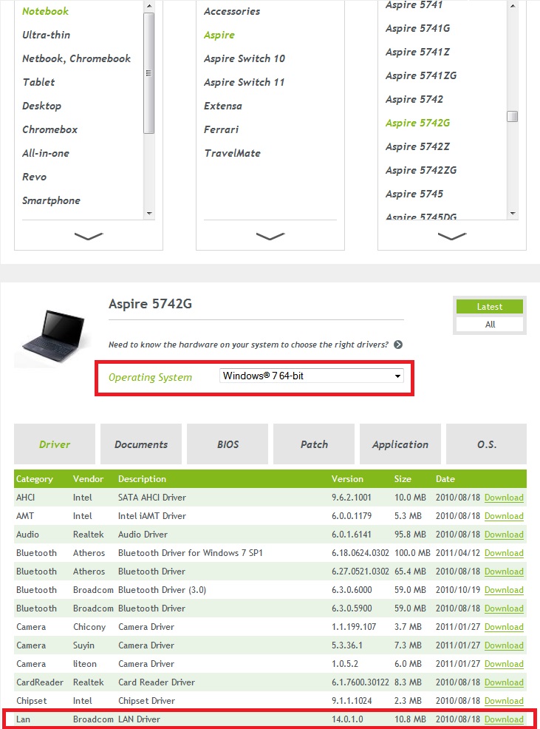Open the Documents tab
The width and height of the screenshot is (540, 729).
(141, 444)
